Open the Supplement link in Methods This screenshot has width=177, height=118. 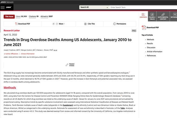[68, 105]
